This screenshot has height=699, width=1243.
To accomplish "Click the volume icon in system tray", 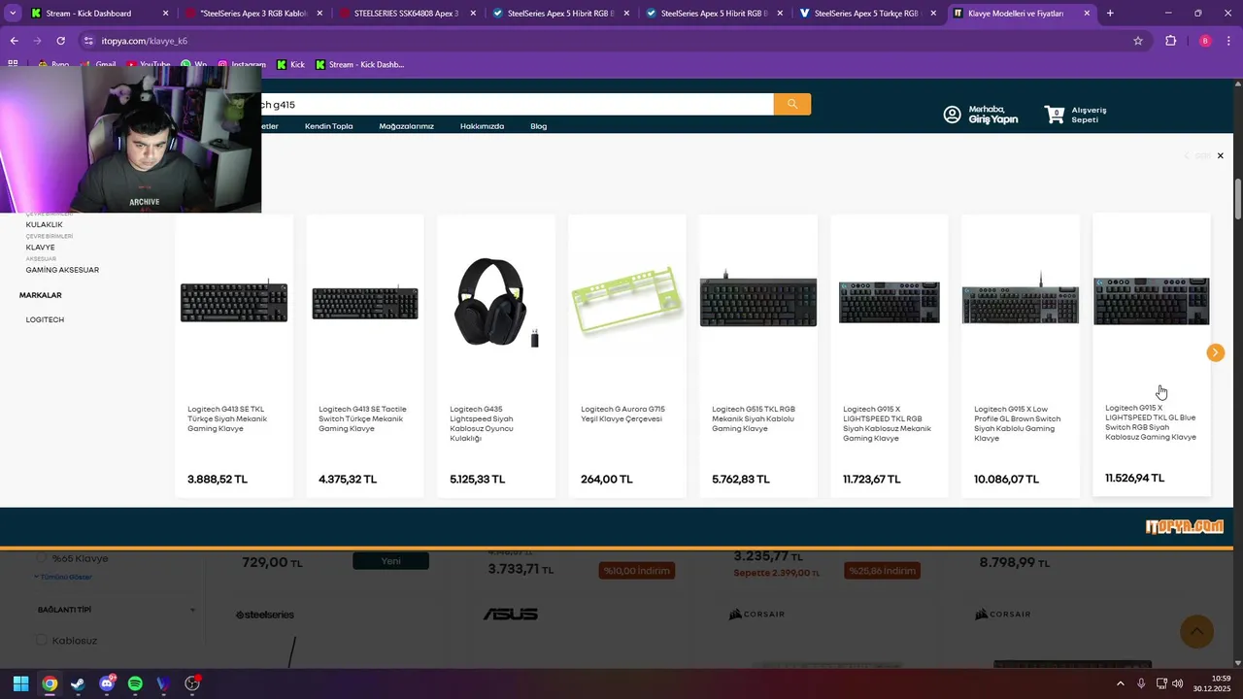I will coord(1178,683).
